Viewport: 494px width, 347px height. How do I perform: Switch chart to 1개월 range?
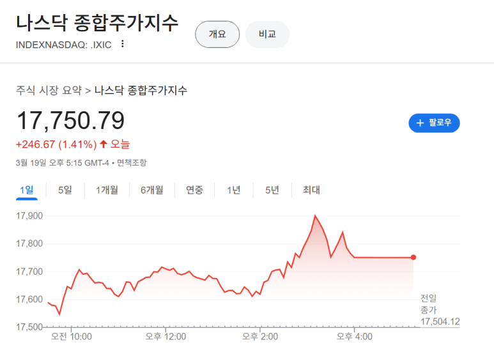point(107,190)
